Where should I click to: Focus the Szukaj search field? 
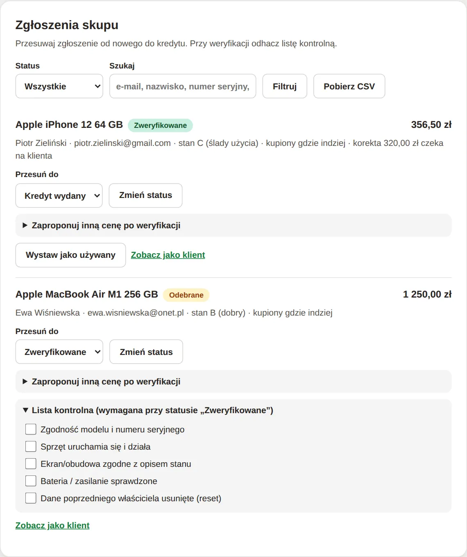(x=183, y=86)
